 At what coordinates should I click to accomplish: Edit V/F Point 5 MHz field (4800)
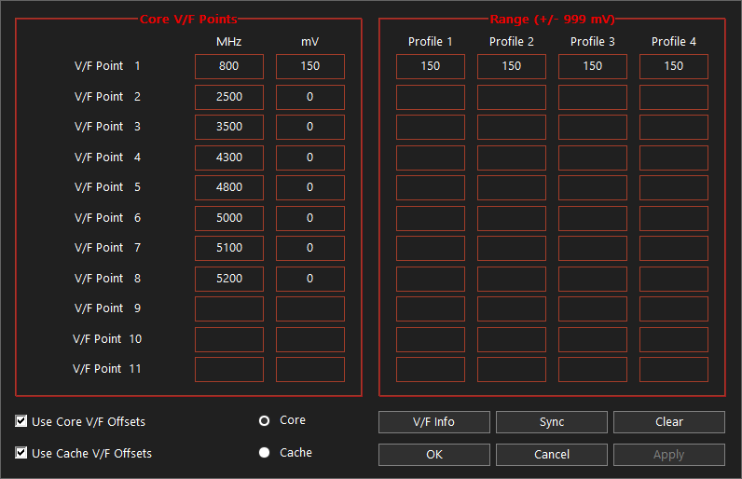(x=229, y=187)
